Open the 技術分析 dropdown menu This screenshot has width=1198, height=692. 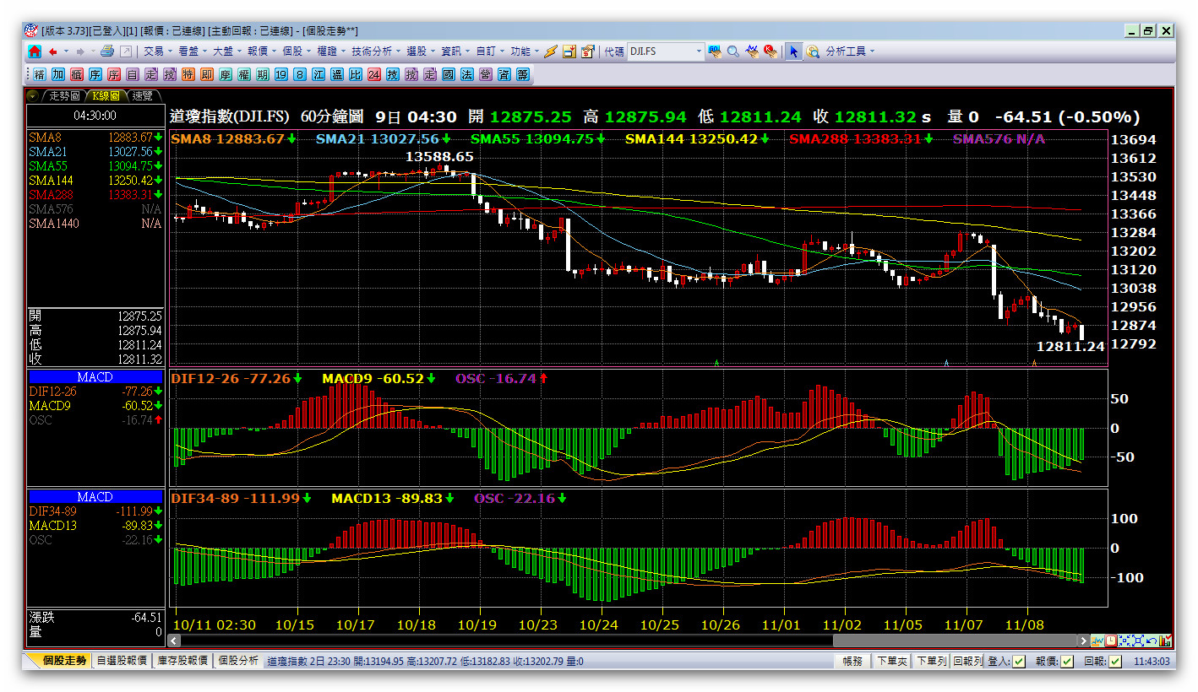point(375,51)
